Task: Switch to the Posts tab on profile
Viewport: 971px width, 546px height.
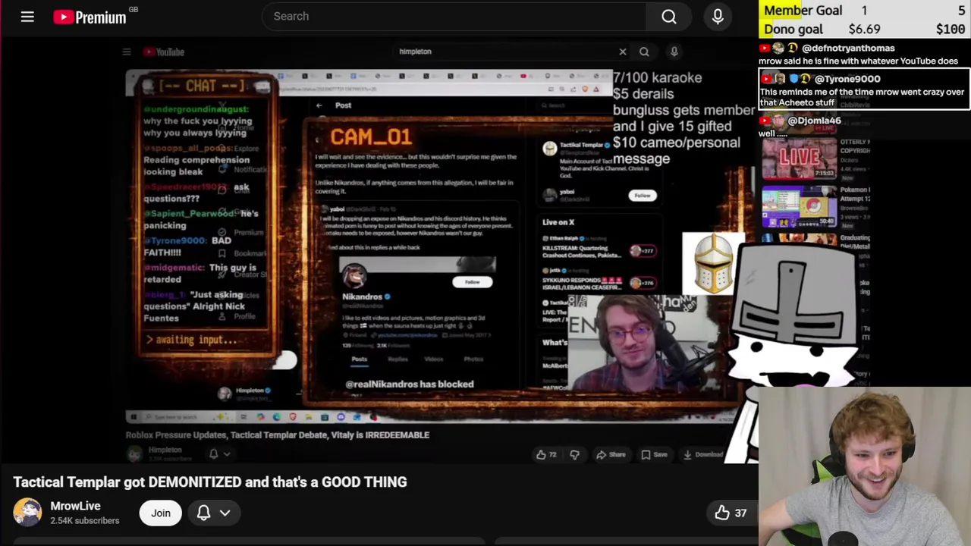Action: (x=360, y=359)
